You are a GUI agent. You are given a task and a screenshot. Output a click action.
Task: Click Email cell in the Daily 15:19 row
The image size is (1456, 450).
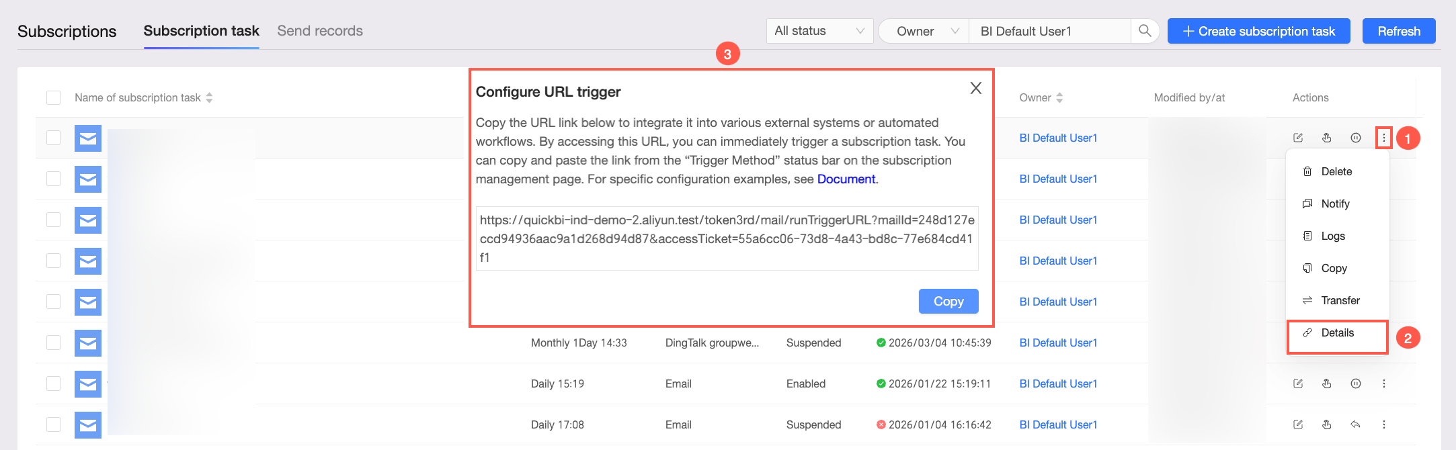pos(678,384)
